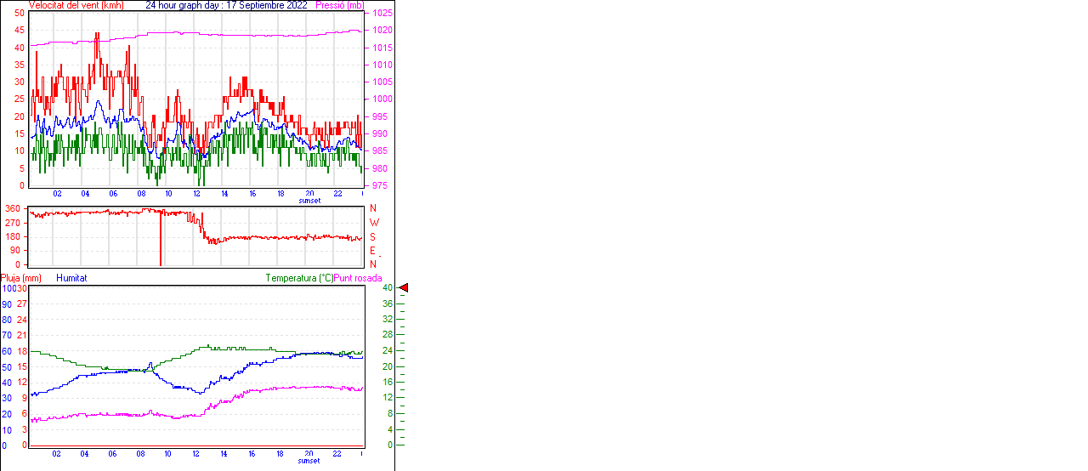The height and width of the screenshot is (471, 1088).
Task: Click the red 'Pluja (mm)' label
Action: (x=21, y=278)
